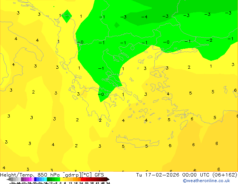Select the dark purple swatch in the legend
The width and height of the screenshot is (238, 184).
[x=22, y=179]
